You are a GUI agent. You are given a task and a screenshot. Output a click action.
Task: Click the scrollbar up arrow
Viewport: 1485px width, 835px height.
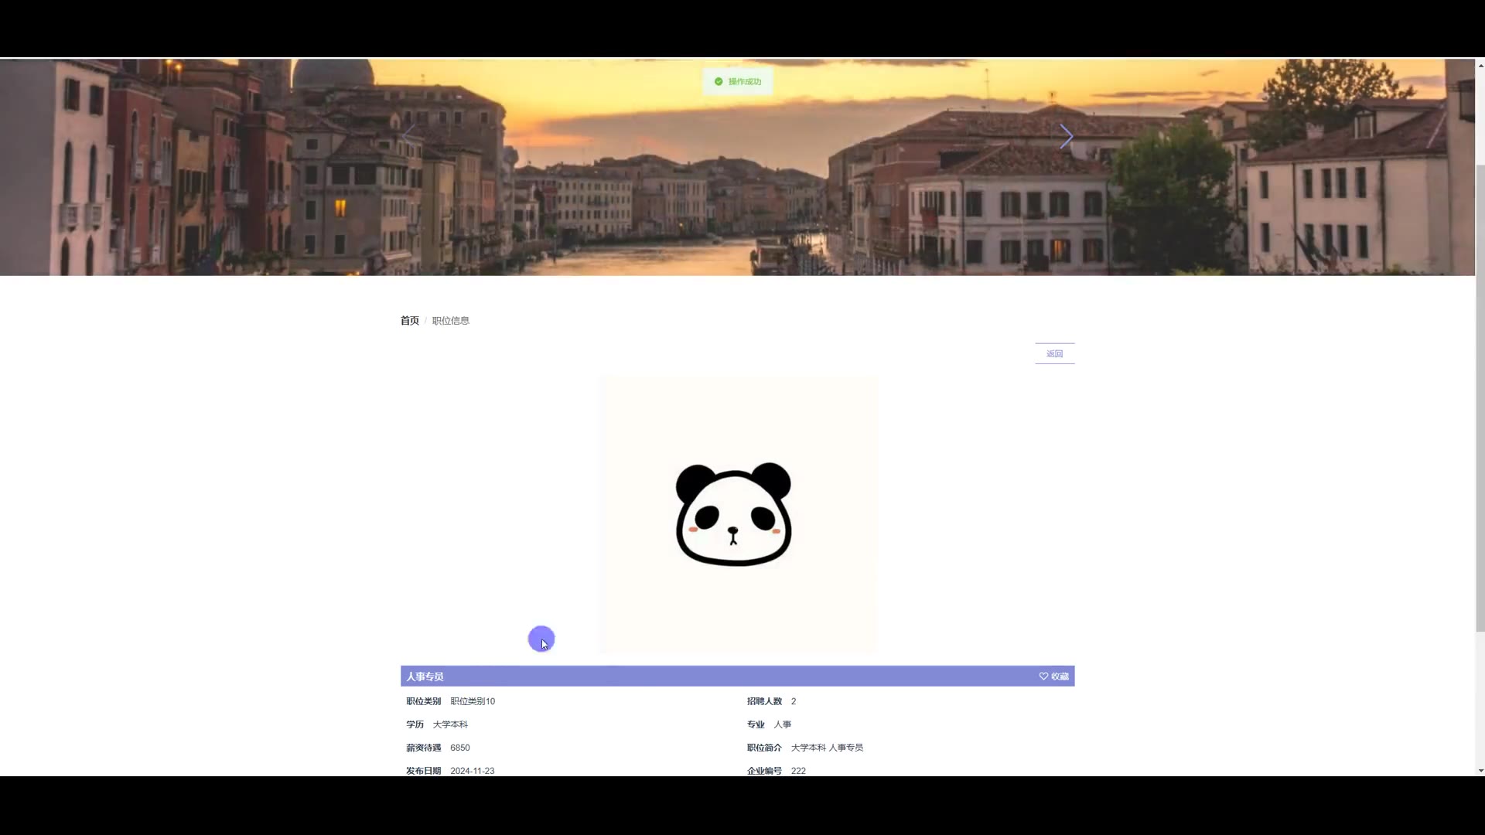click(1480, 65)
